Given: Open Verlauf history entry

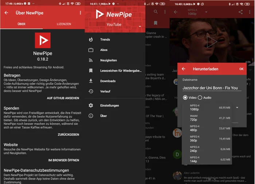Looking at the screenshot, I should [115, 91].
